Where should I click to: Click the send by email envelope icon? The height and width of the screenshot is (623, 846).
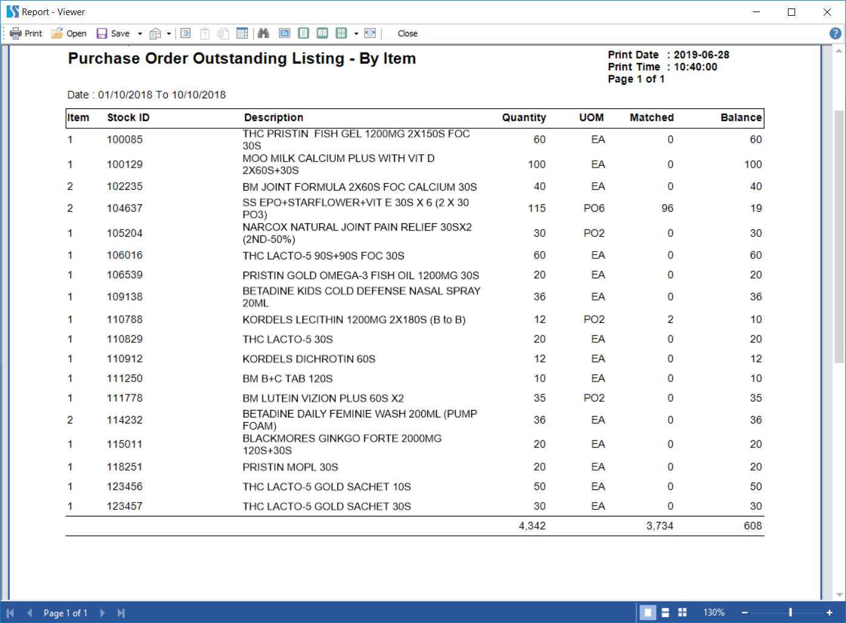tap(156, 34)
